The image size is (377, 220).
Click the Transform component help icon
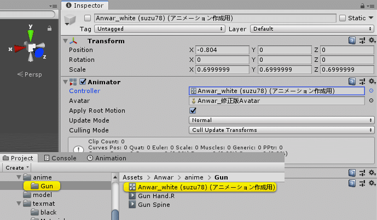[352, 40]
